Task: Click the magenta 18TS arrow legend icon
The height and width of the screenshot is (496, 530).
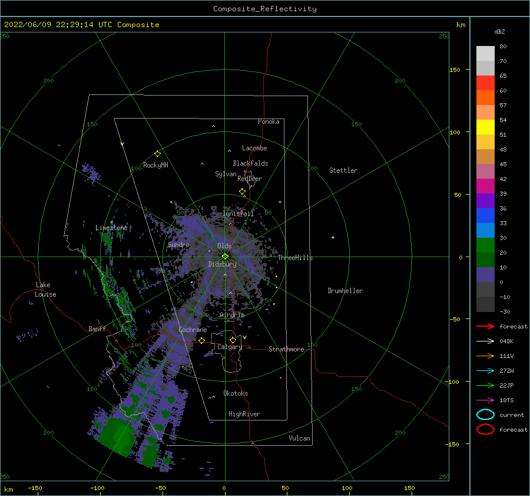Action: tap(485, 400)
